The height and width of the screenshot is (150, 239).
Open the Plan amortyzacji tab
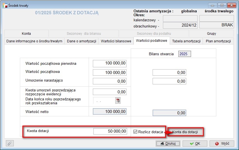point(218,41)
